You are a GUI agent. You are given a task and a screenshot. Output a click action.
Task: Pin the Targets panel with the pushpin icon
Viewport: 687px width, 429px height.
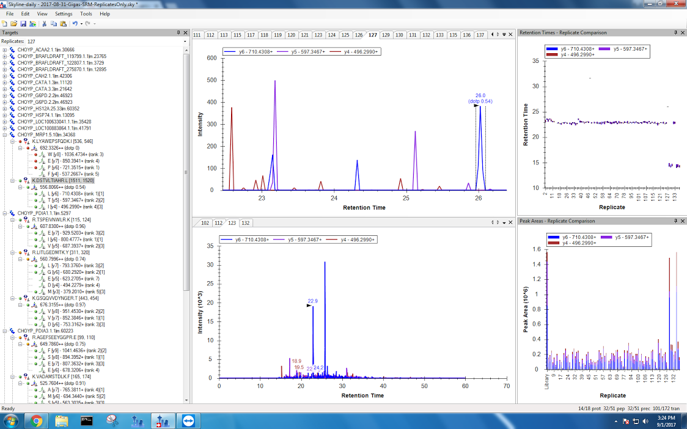178,32
